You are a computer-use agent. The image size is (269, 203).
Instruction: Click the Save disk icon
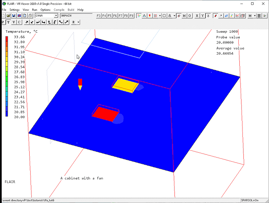tap(14, 15)
